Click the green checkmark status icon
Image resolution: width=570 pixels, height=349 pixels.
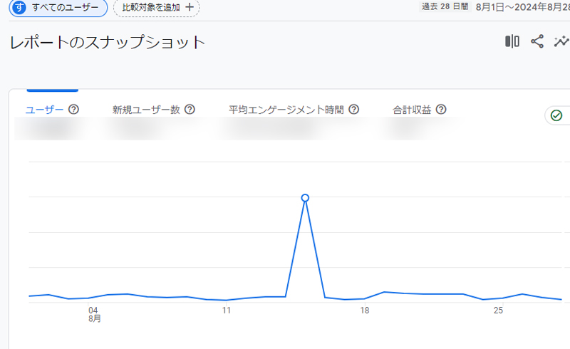point(556,115)
